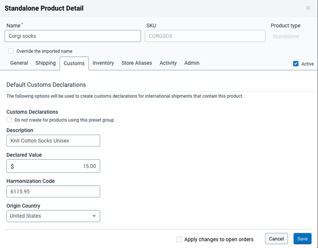
Task: Click the Harmonization Code field
Action: [x=53, y=191]
